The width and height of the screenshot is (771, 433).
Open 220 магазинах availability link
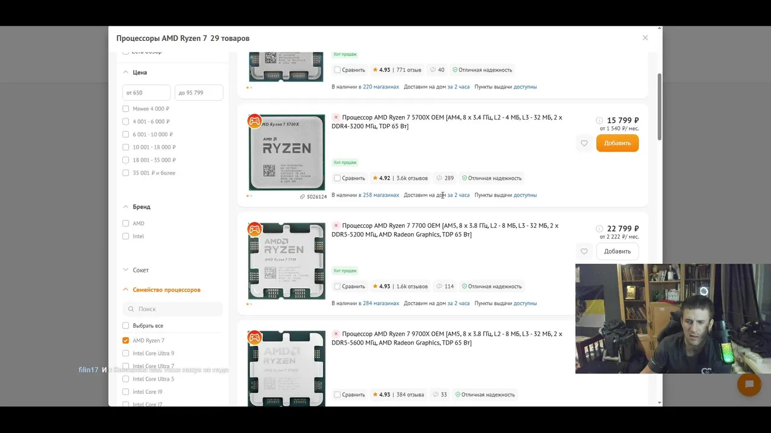(x=379, y=87)
